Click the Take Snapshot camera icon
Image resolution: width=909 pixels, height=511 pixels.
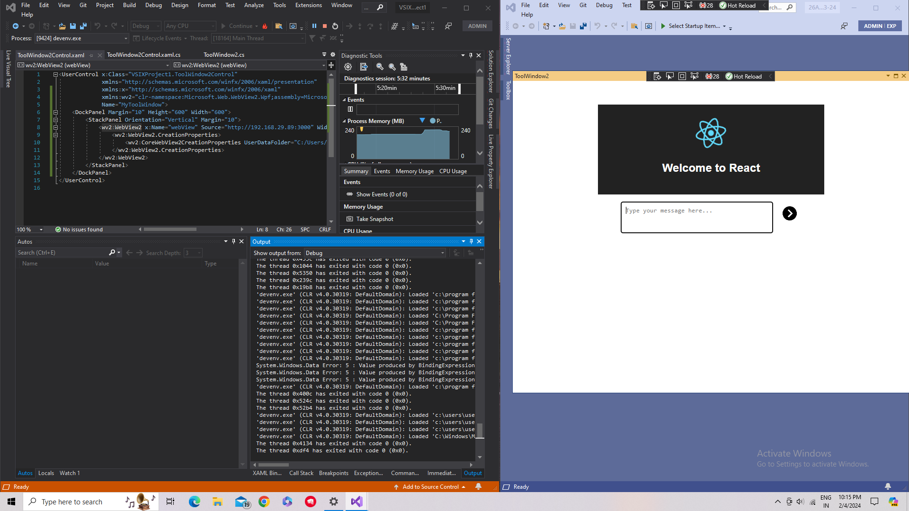click(x=349, y=219)
